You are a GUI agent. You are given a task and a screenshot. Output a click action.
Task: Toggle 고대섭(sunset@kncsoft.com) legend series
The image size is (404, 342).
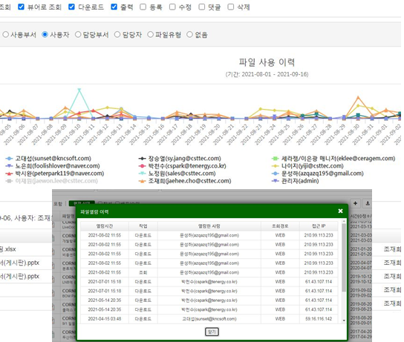(49, 158)
